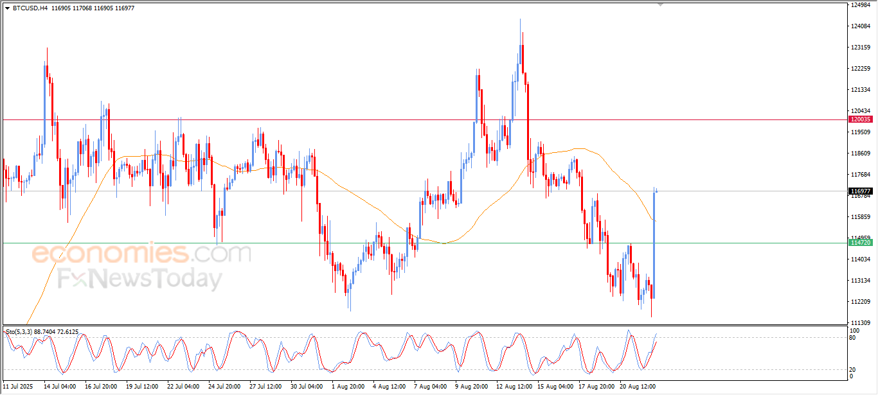Viewport: 878px width, 395px height.
Task: Click the 19 Jul 12:00 time label
Action: 142,387
